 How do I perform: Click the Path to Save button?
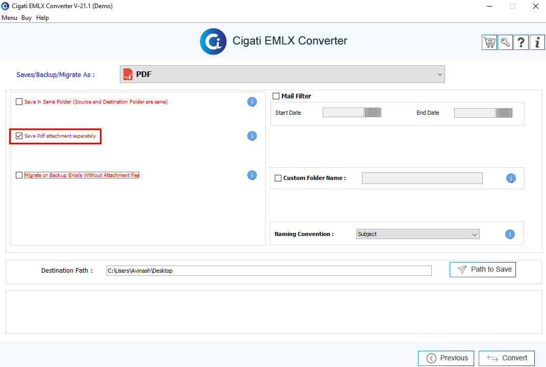483,270
